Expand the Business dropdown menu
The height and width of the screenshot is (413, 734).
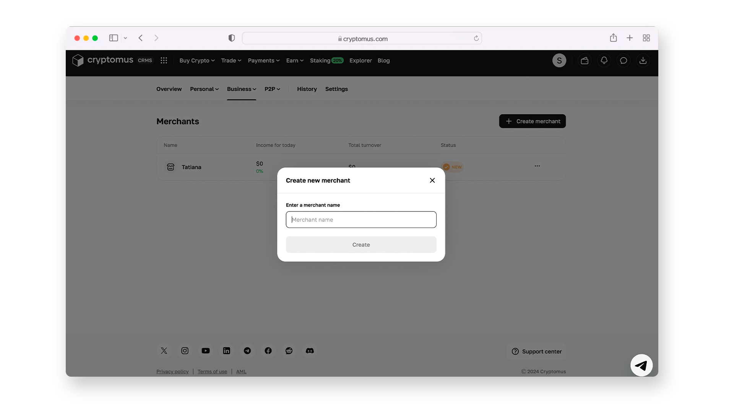tap(241, 89)
